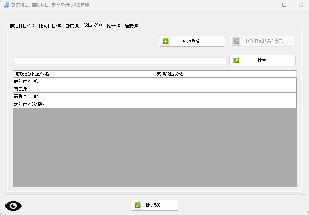This screenshot has height=215, width=309.
Task: Click the 取り込み税区分名 column header
Action: (x=84, y=74)
